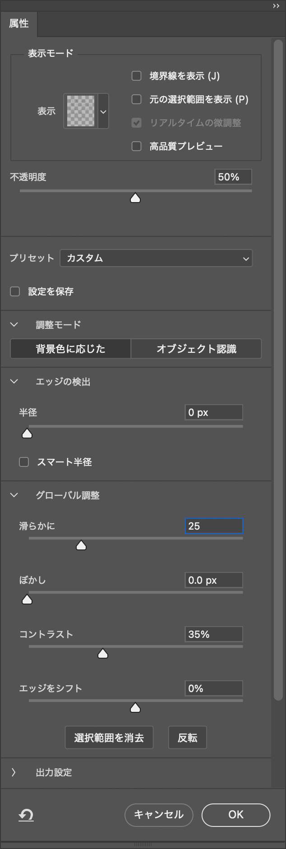Screen dimensions: 286x849
Task: Check the スマート半径 option
Action: (x=24, y=462)
